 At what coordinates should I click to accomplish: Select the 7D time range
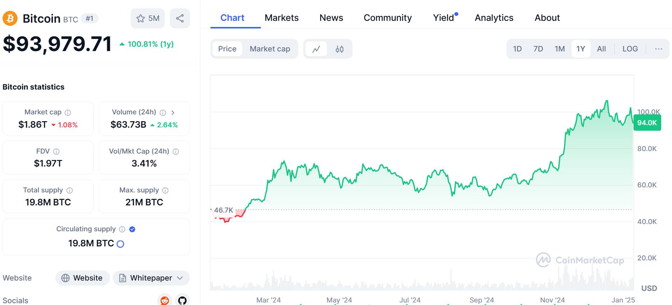coord(538,49)
